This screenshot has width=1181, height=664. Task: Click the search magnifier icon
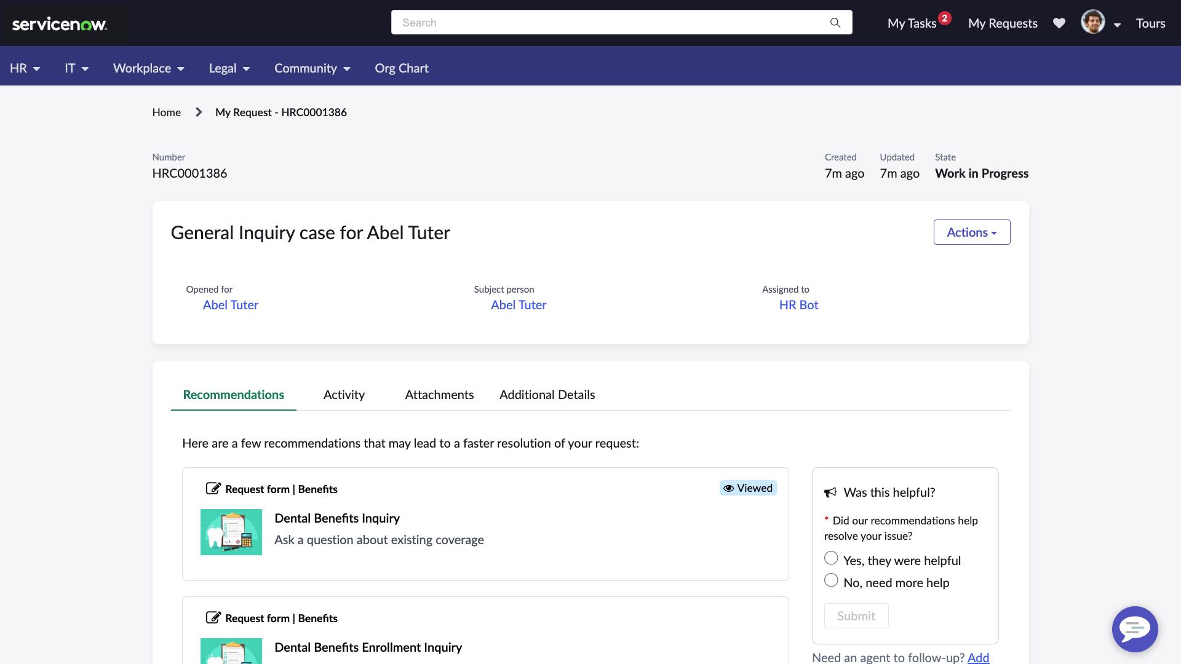tap(835, 22)
